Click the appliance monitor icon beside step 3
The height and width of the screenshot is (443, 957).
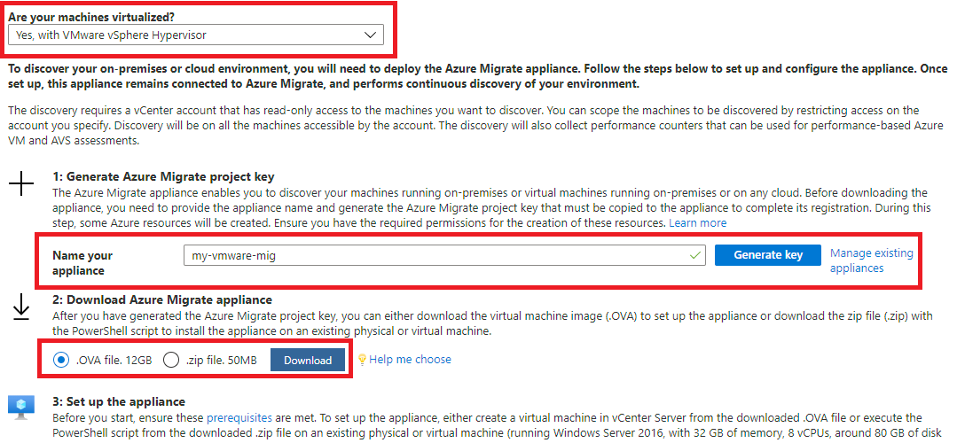click(20, 408)
